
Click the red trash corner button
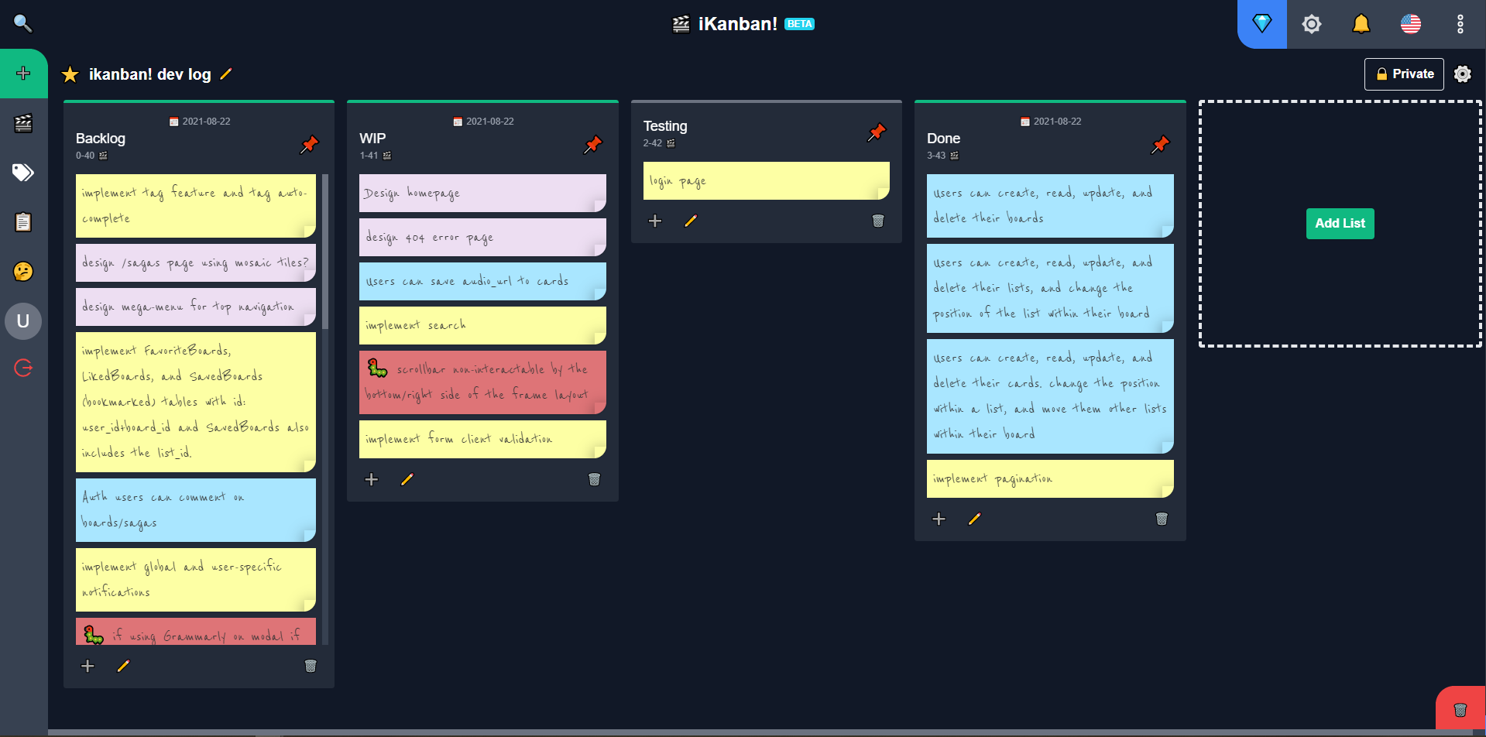[x=1460, y=710]
